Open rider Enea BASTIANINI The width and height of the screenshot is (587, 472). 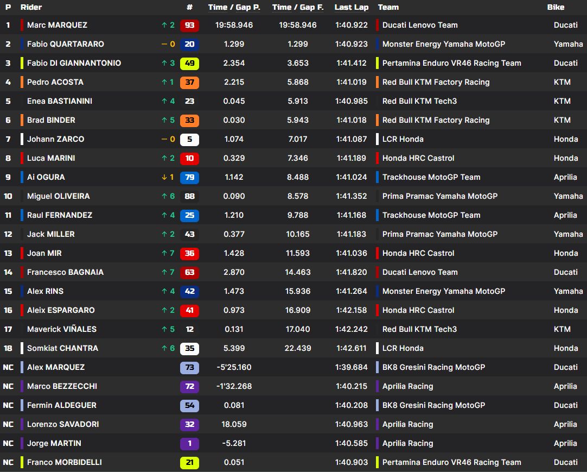point(60,101)
